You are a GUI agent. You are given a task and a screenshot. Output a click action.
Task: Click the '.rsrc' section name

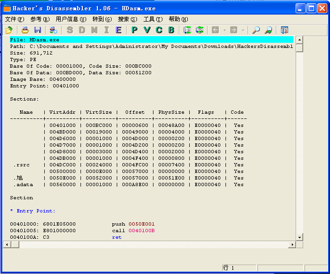(x=22, y=165)
